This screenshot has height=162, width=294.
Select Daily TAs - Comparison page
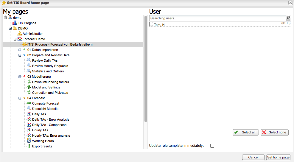[49, 125]
